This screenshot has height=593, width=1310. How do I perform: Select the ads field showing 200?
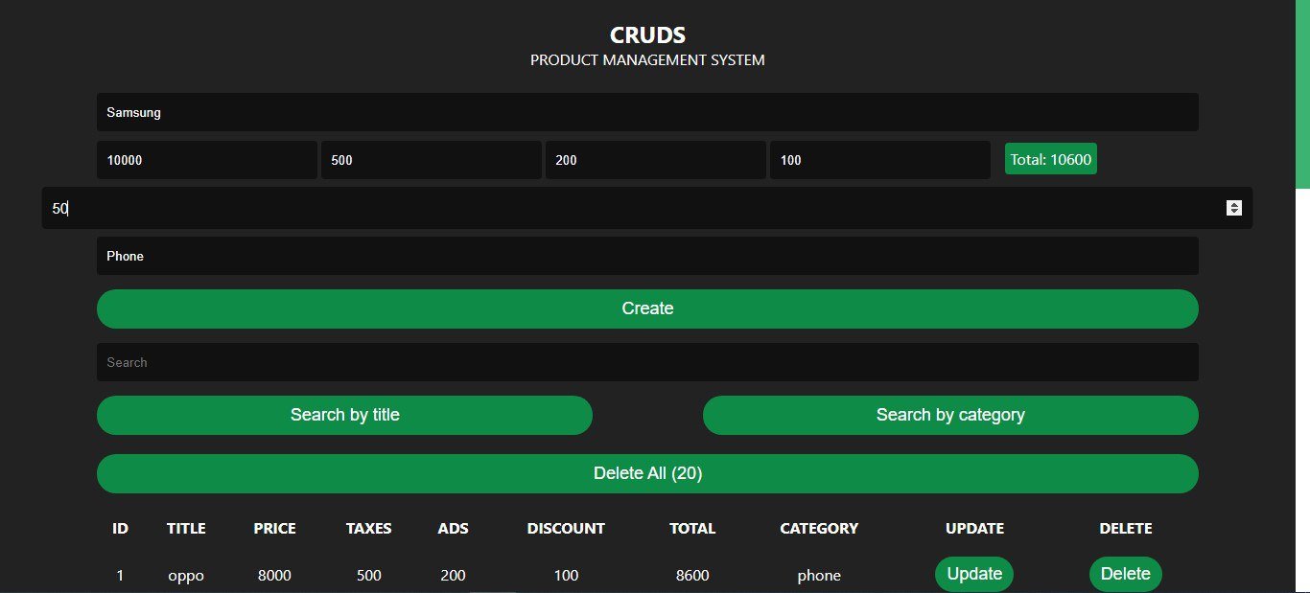pyautogui.click(x=656, y=160)
